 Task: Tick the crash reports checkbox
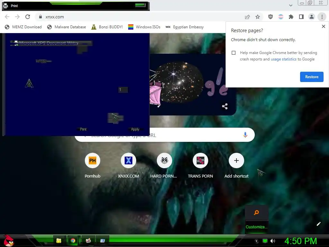click(x=234, y=53)
